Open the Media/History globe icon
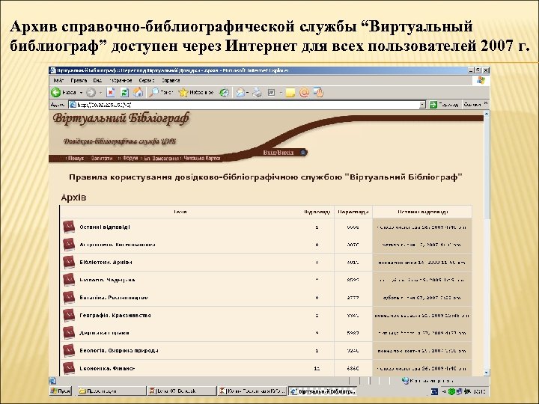 click(225, 93)
